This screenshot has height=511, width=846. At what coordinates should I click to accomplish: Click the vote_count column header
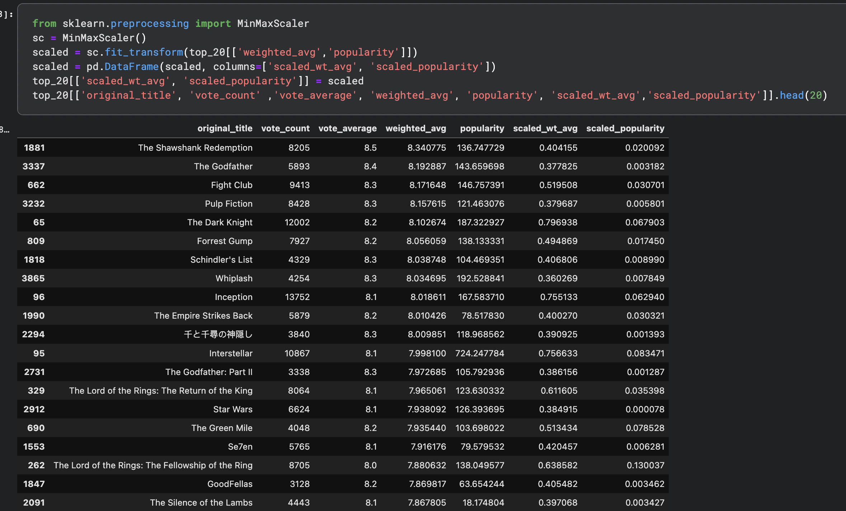(x=285, y=128)
